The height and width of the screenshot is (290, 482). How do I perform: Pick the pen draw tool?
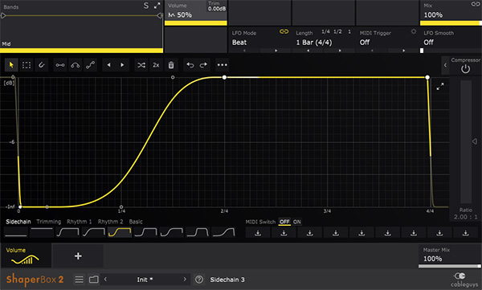41,65
